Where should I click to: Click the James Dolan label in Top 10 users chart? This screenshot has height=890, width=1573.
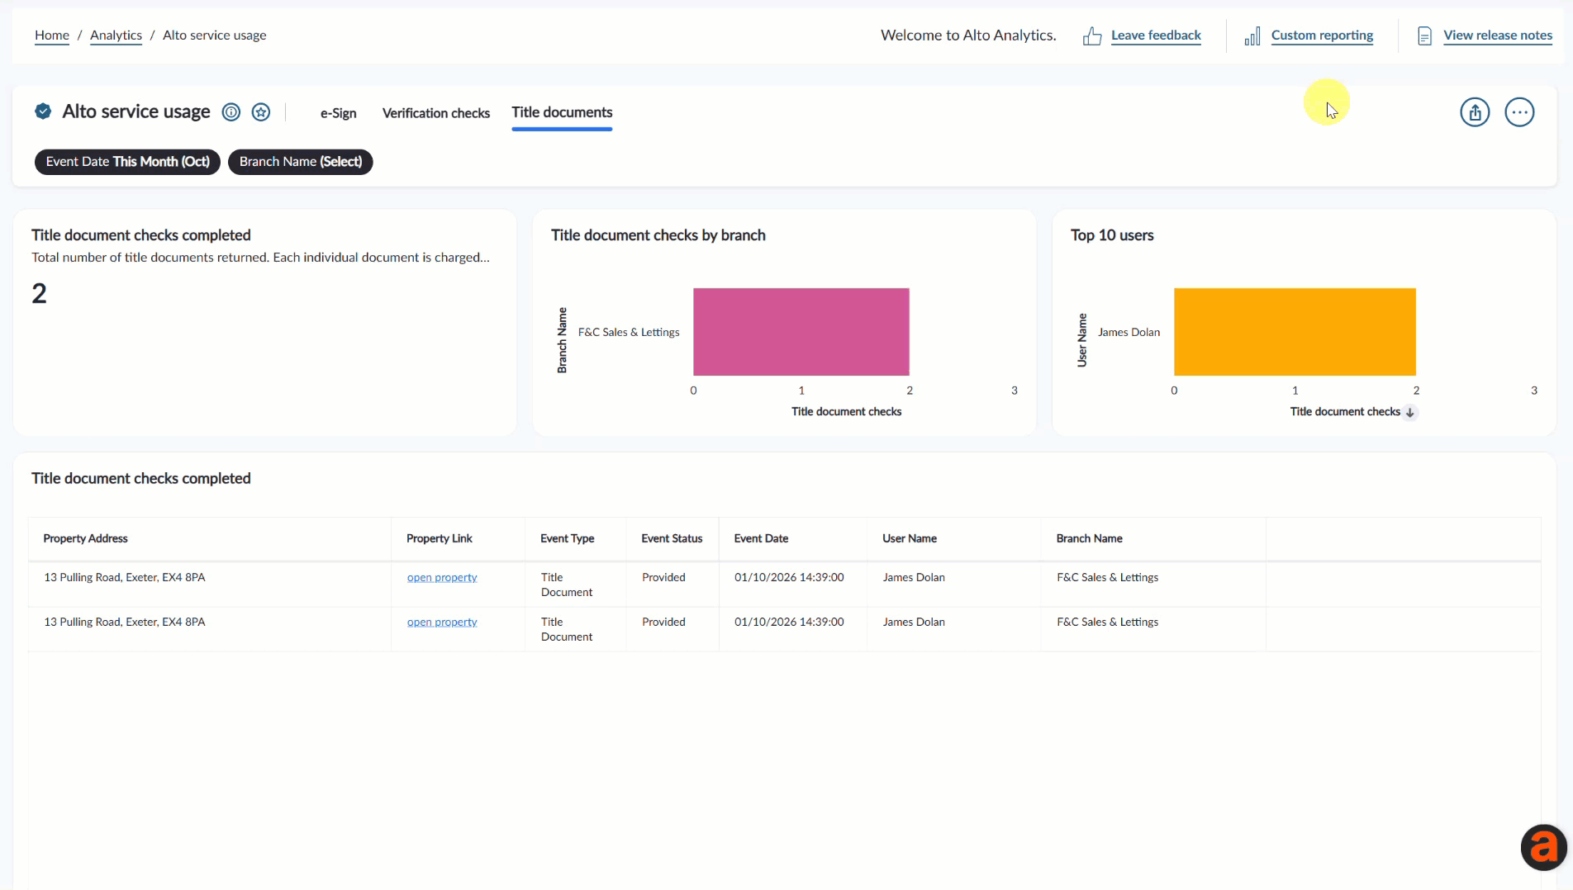pos(1129,333)
